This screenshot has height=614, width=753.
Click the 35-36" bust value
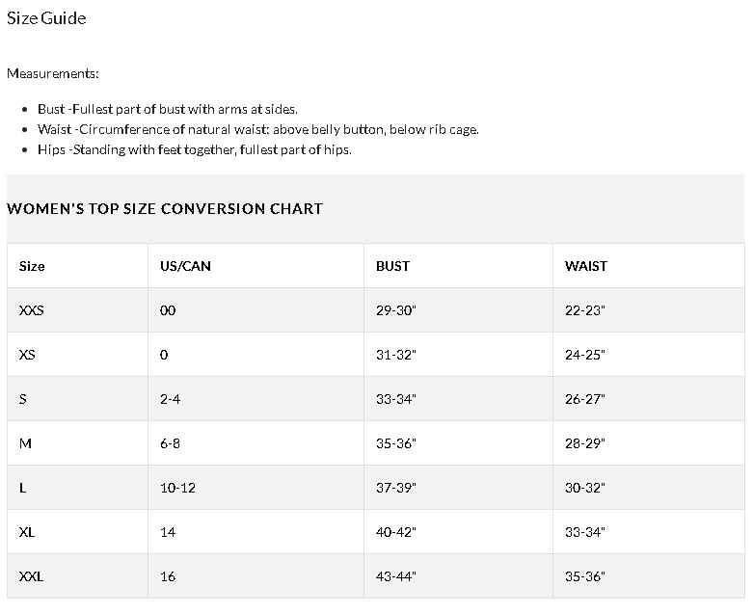click(x=395, y=443)
